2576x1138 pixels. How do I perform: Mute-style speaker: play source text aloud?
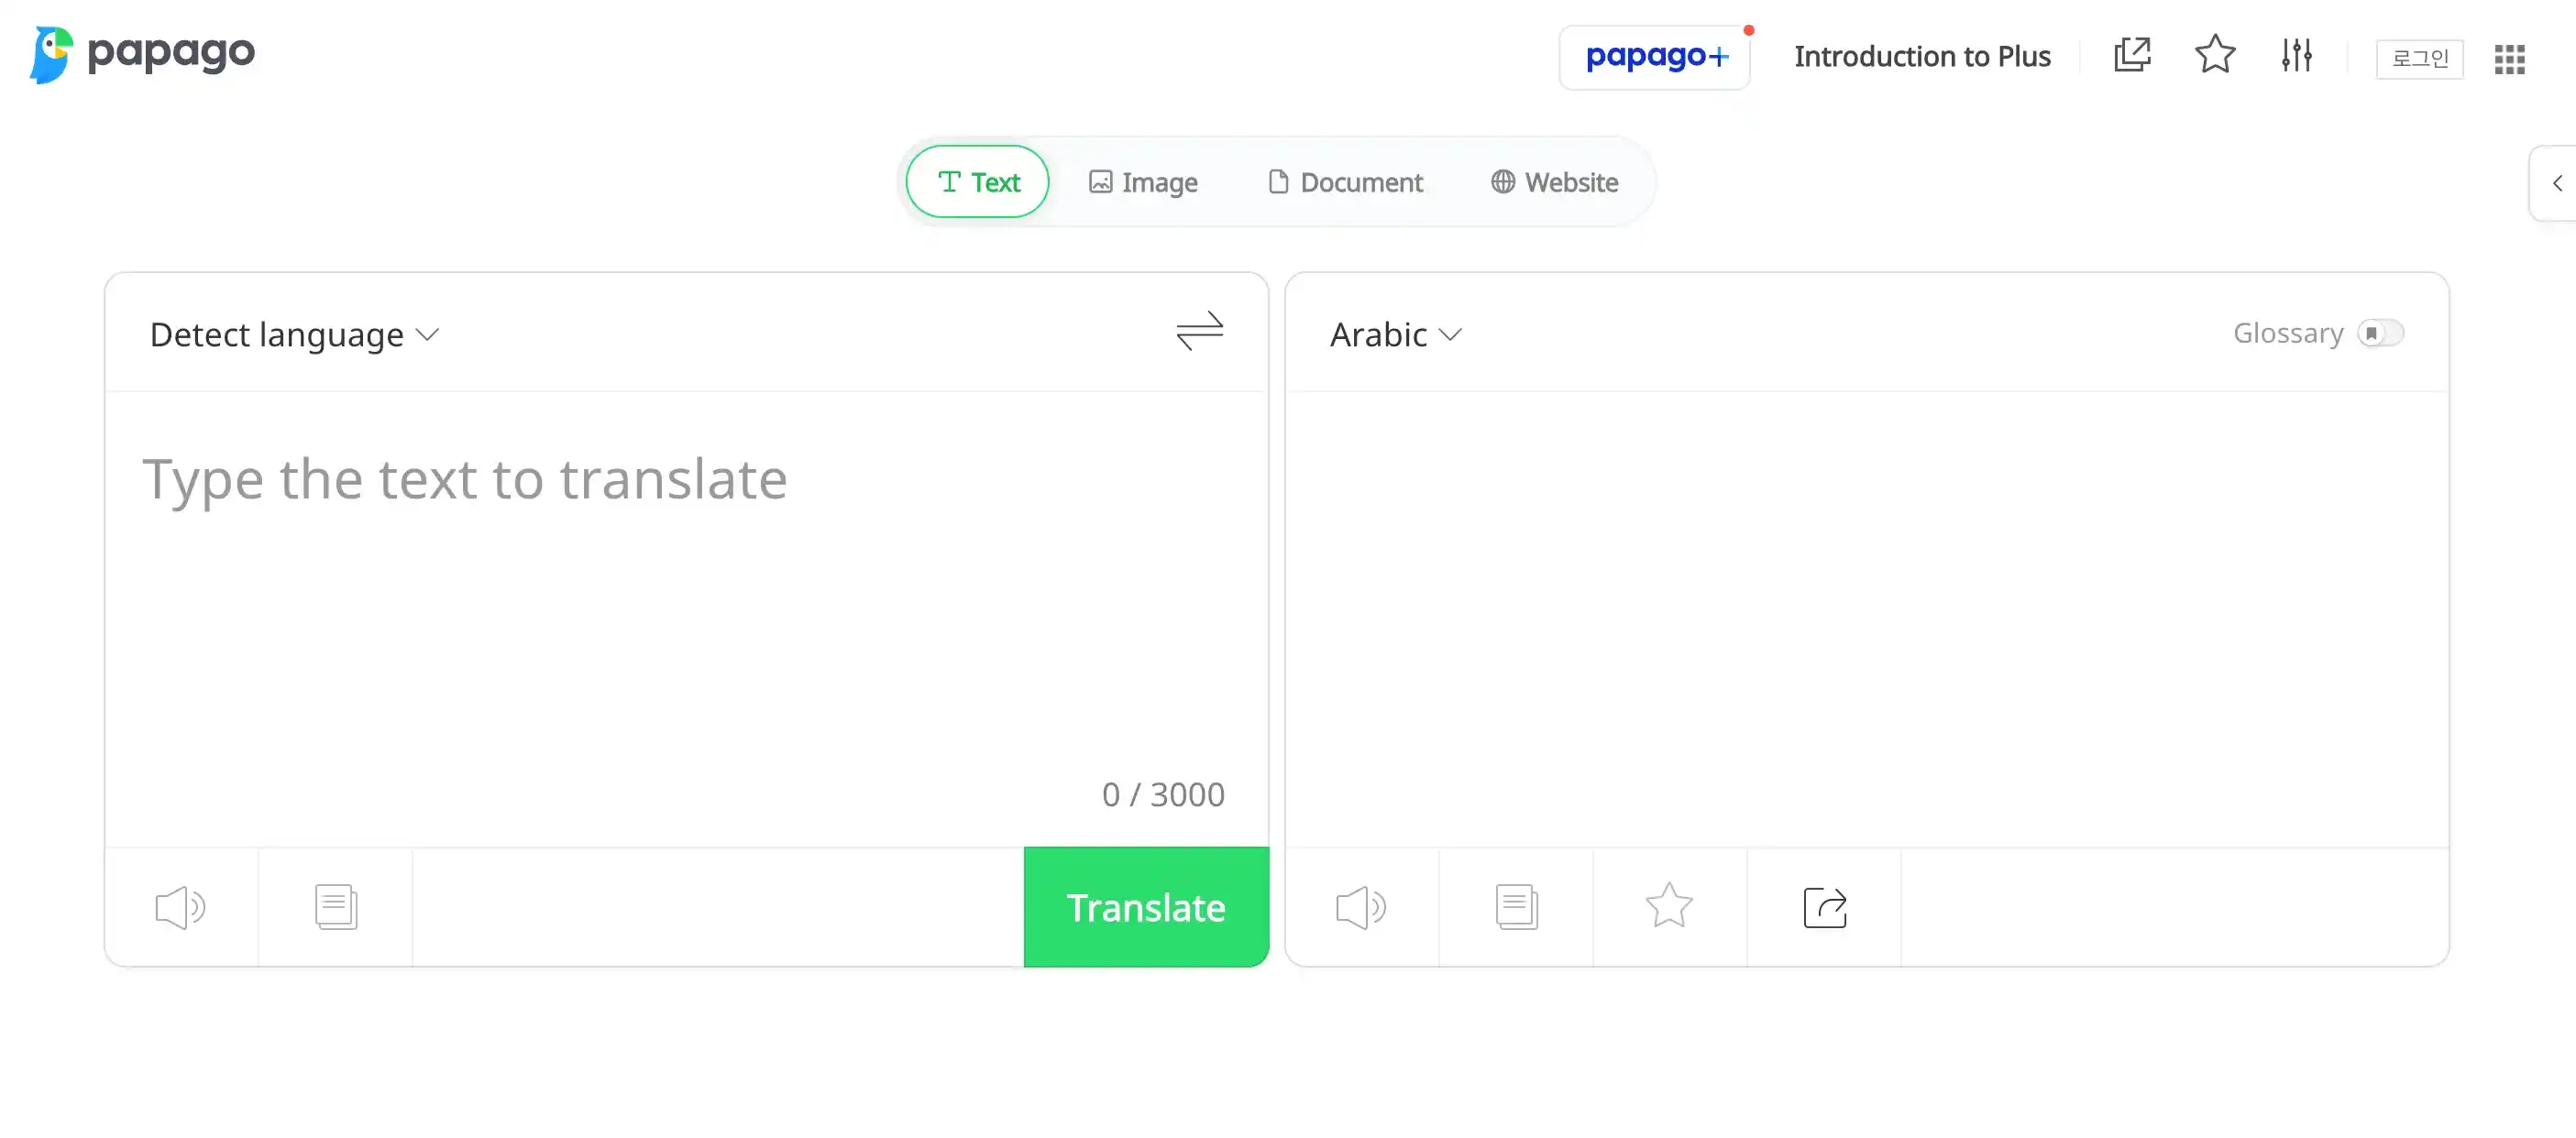coord(181,907)
